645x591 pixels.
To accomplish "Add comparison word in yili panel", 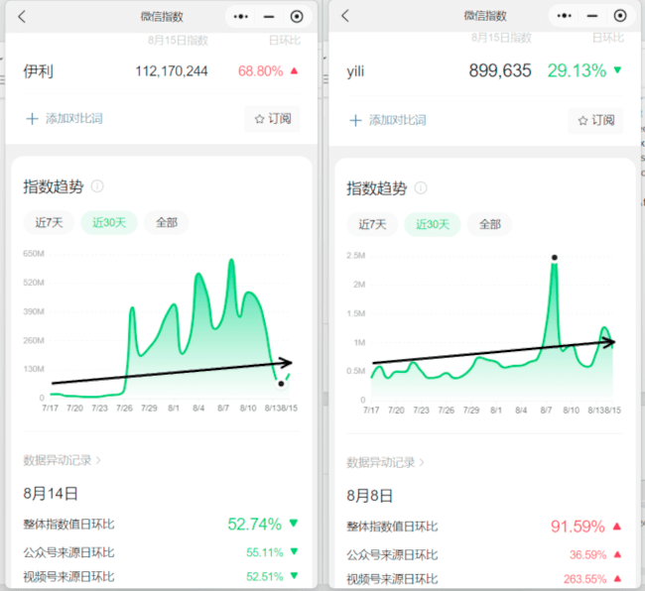I will pos(397,120).
